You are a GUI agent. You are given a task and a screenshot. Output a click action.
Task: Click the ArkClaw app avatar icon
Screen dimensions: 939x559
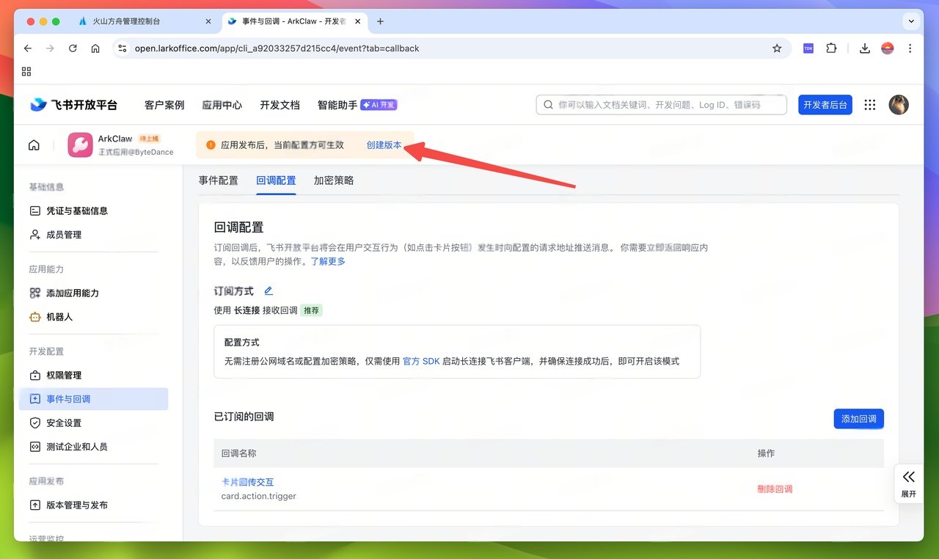pyautogui.click(x=80, y=145)
